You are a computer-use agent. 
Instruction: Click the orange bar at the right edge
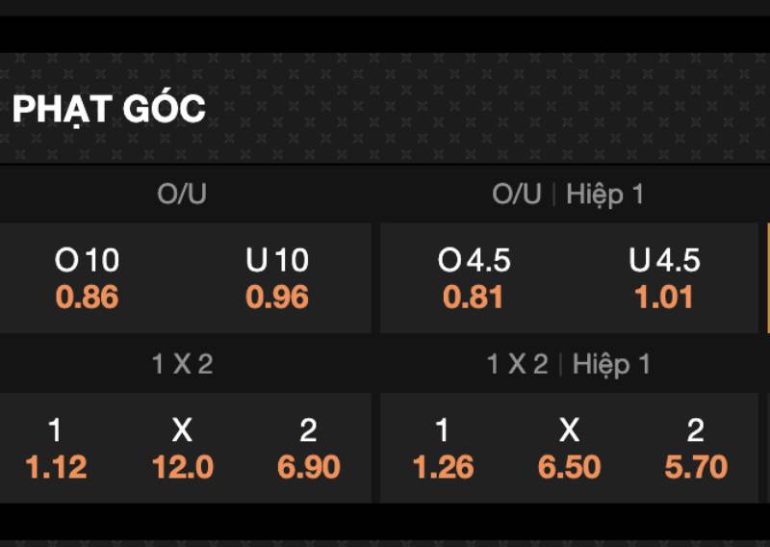click(767, 279)
